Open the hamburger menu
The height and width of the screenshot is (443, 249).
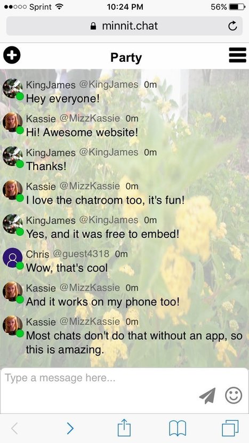point(237,55)
